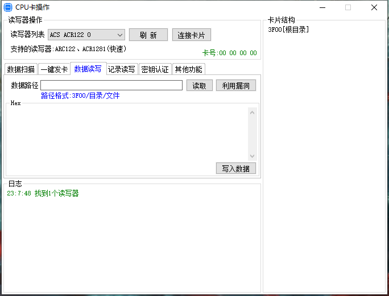The width and height of the screenshot is (389, 296).
Task: Open the 读写器列表 reader dropdown
Action: (86, 35)
